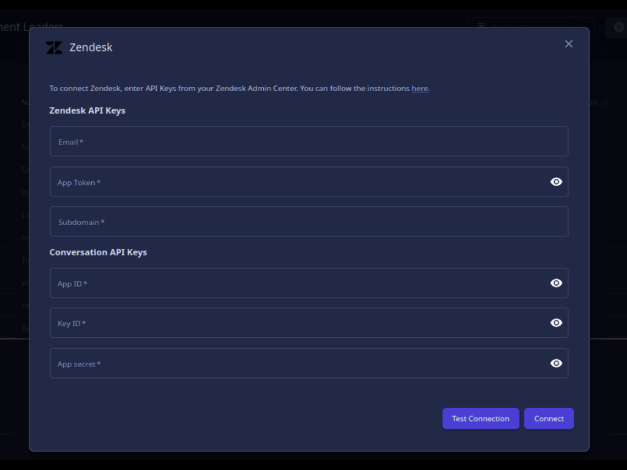Image resolution: width=627 pixels, height=470 pixels.
Task: Click the Conversation API Keys heading
Action: point(98,252)
